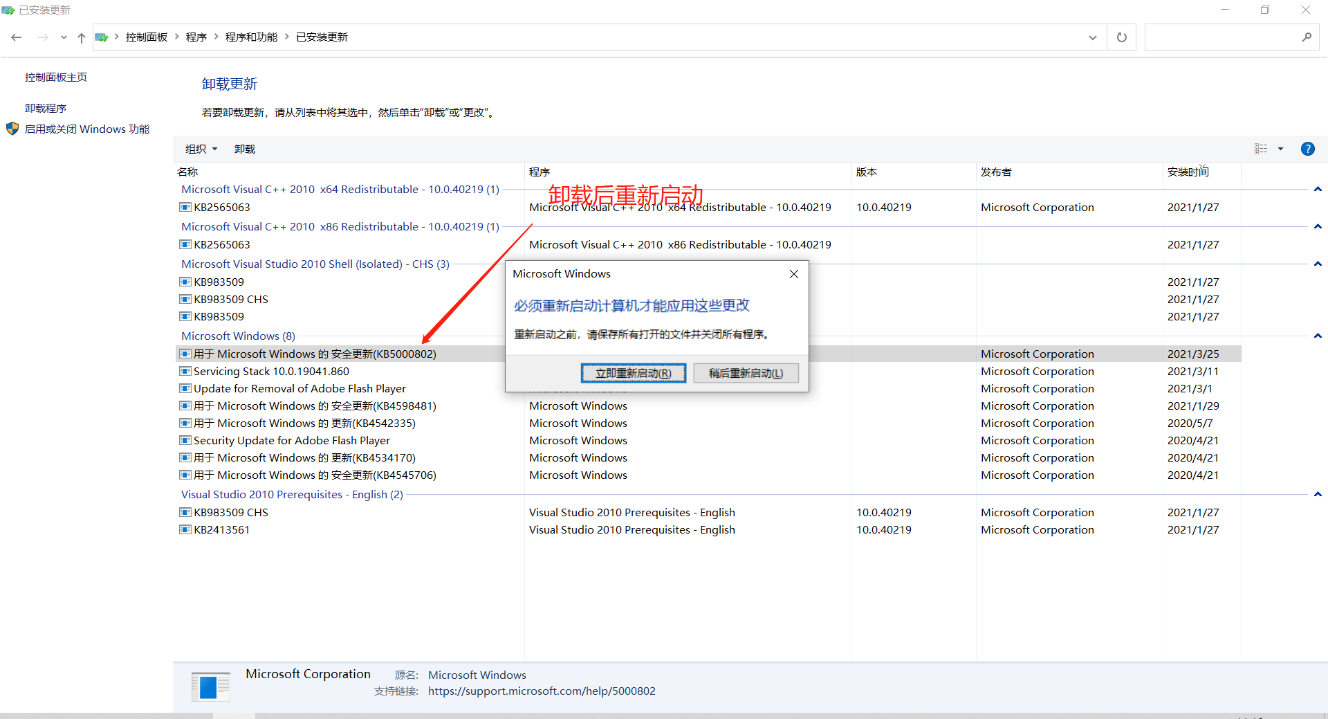Click the search magnifier icon
Screen dimensions: 1328x719
1307,37
